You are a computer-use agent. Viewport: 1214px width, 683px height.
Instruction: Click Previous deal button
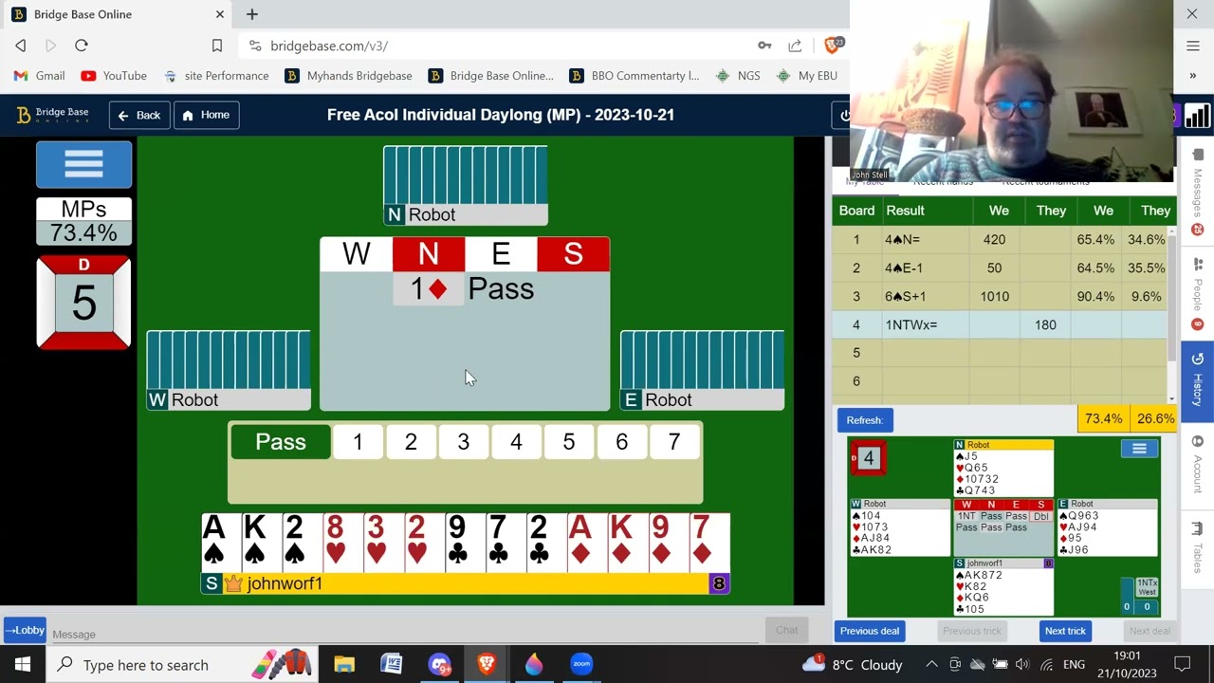pos(870,631)
